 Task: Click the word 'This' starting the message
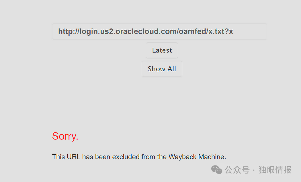click(x=58, y=157)
